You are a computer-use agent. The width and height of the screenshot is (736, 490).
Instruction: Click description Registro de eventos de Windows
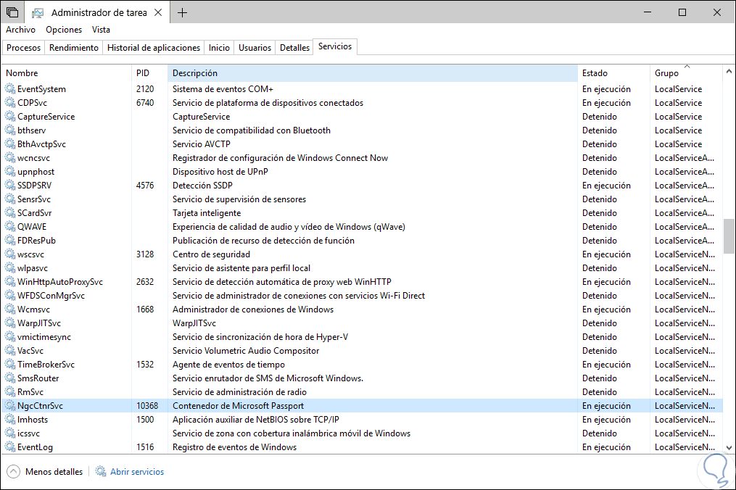pyautogui.click(x=235, y=447)
